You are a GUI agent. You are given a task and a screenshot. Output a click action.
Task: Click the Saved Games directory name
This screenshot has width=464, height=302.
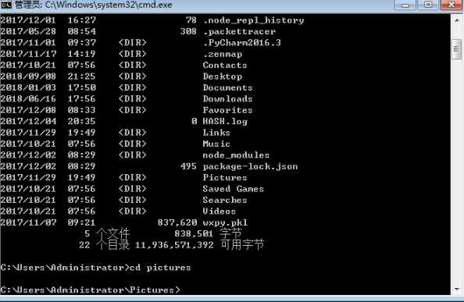pyautogui.click(x=234, y=189)
